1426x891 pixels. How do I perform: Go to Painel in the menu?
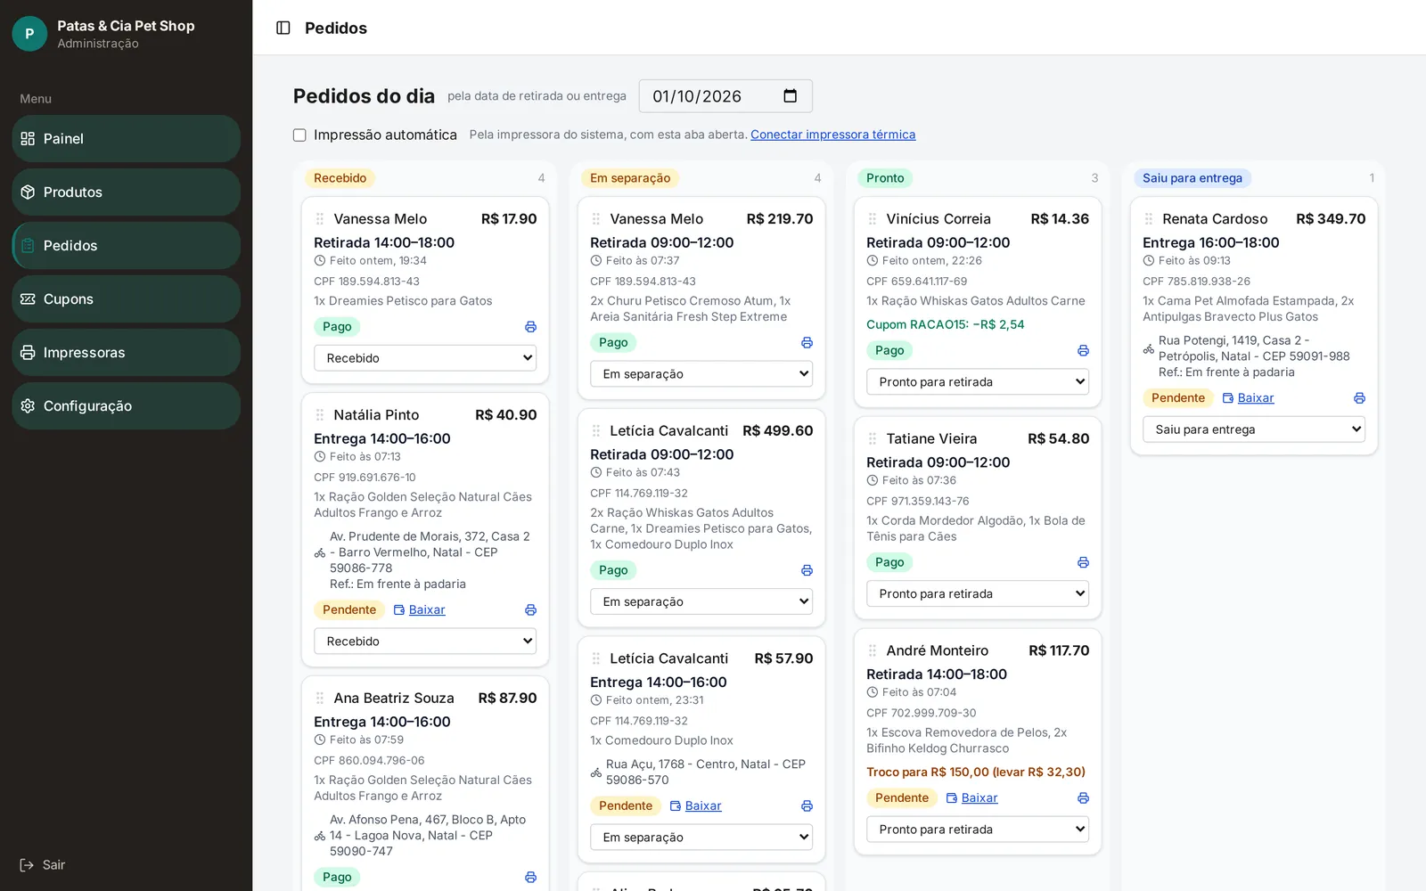126,139
